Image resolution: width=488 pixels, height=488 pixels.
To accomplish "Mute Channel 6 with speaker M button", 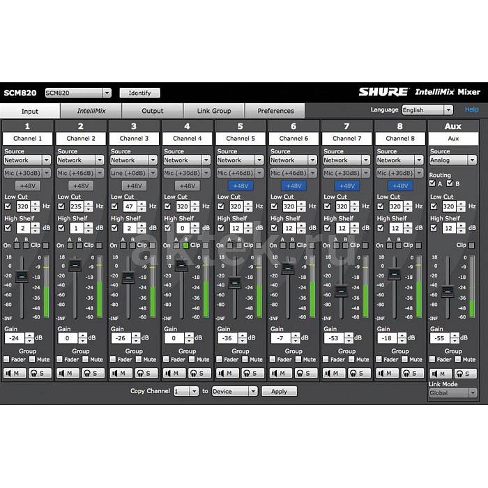I will [280, 373].
